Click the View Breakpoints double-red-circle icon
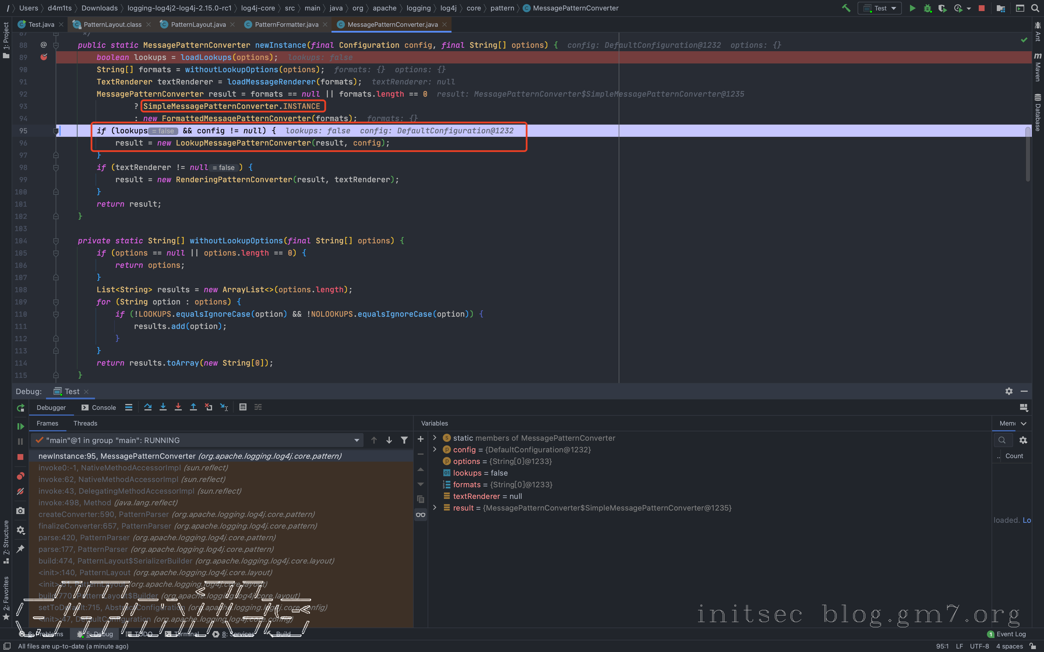 (20, 476)
